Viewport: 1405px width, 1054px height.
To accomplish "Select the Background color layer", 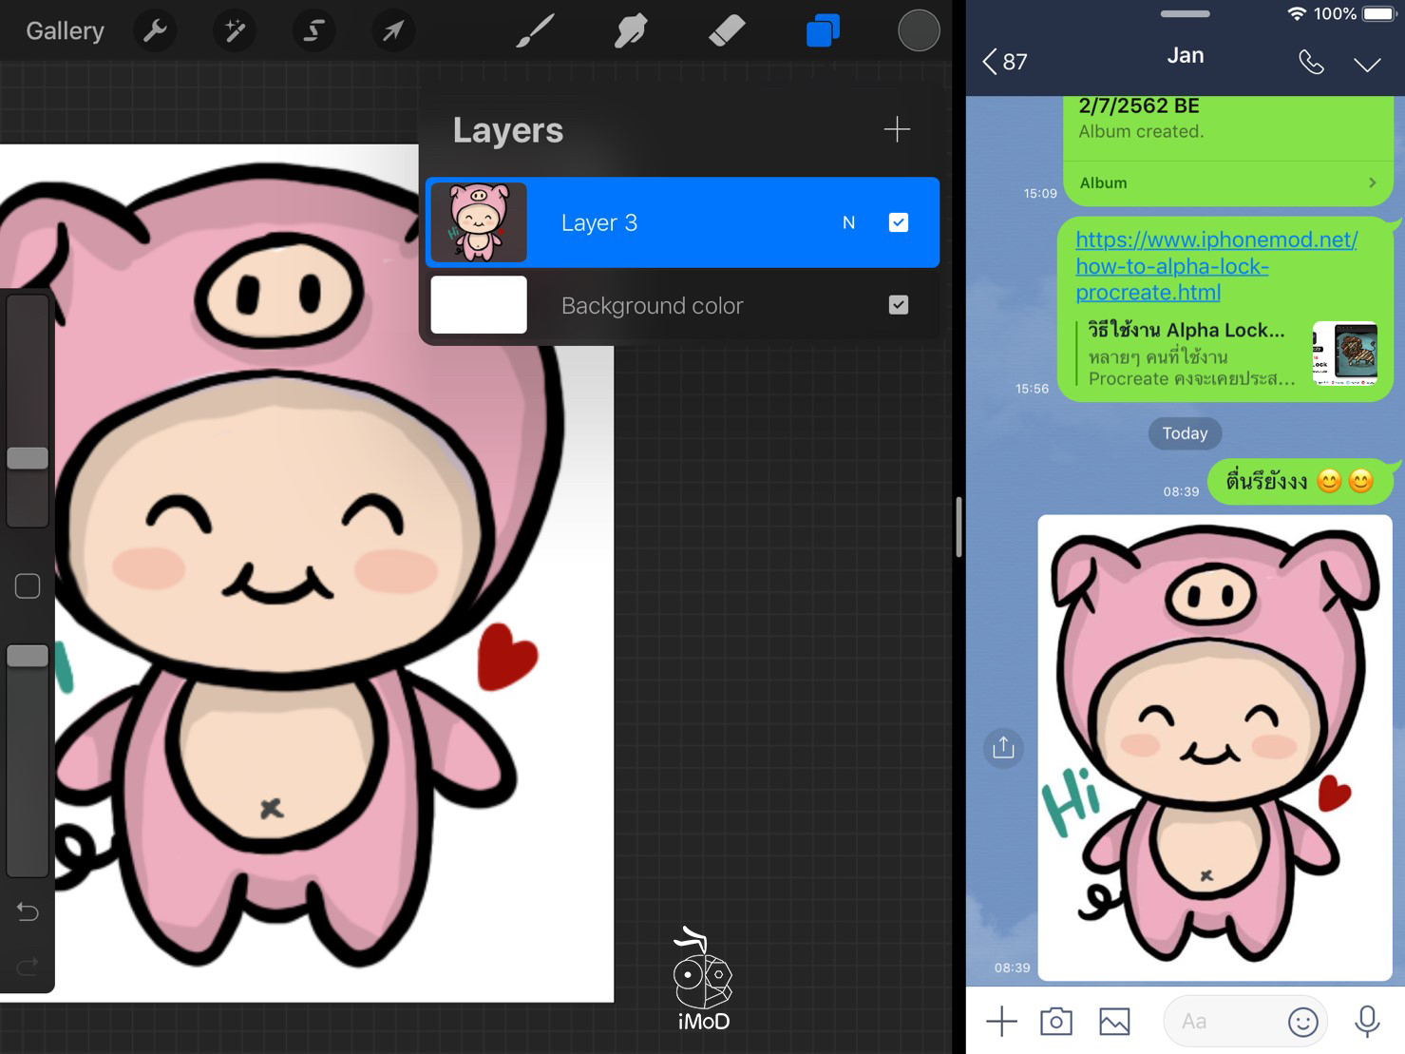I will [x=652, y=305].
